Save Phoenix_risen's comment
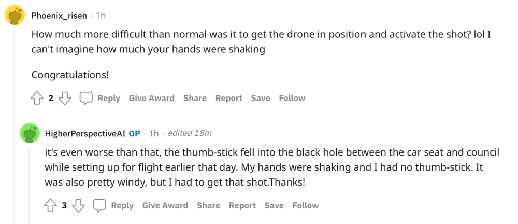The width and height of the screenshot is (518, 224). (261, 98)
